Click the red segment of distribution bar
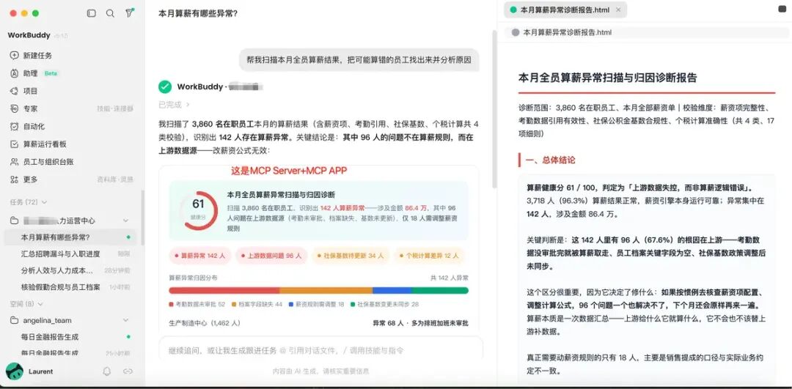 (224, 291)
